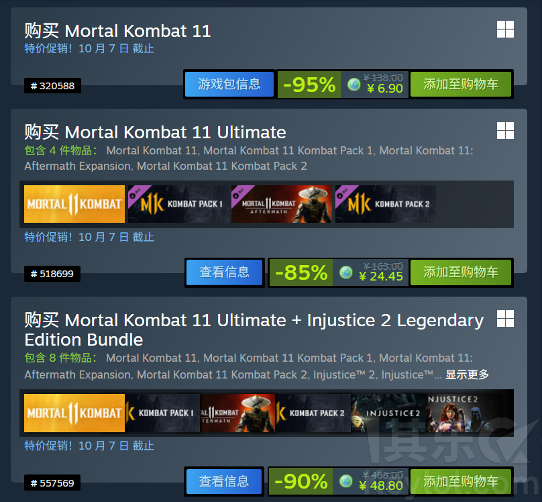Add Mortal Kombat 11 at ¥6.90 to cart
542x502 pixels.
[x=460, y=84]
